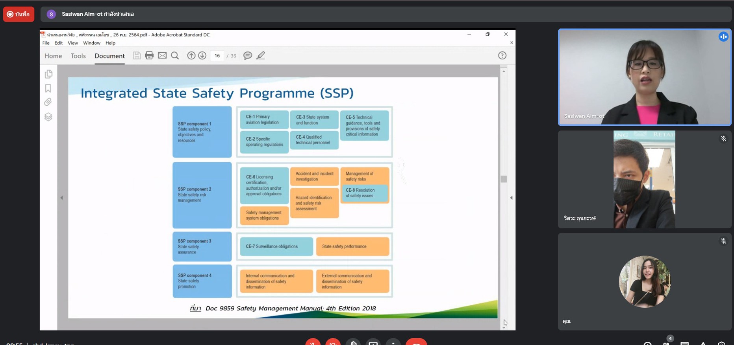
Task: Click the page number field showing 16
Action: (217, 56)
